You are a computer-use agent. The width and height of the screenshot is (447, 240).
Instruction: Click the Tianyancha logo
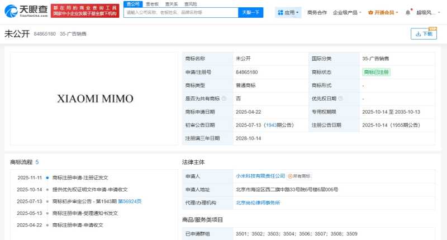coord(25,10)
